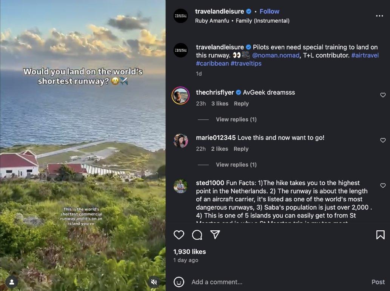Click the Add a comment field

(x=264, y=282)
